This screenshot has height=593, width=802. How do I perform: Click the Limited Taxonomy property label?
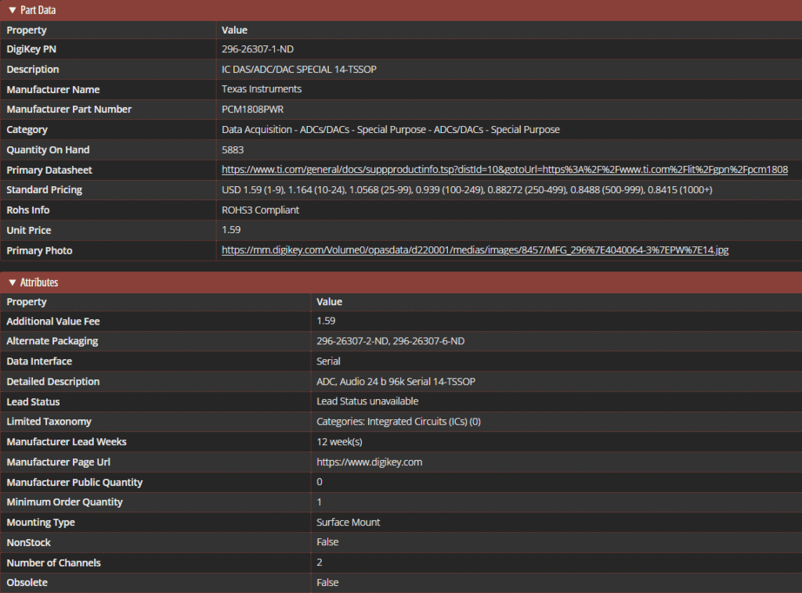(49, 422)
